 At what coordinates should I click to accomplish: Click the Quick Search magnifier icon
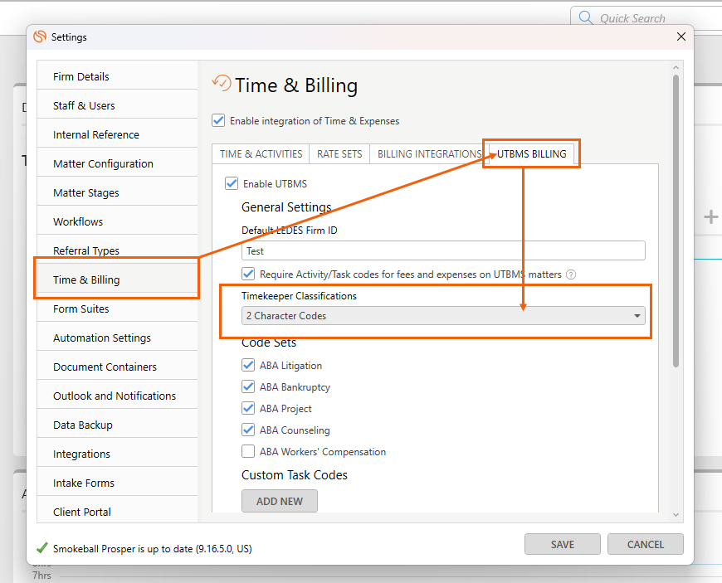tap(586, 18)
